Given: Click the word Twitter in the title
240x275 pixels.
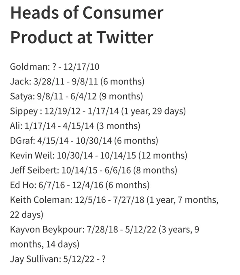Looking at the screenshot, I should coord(125,37).
